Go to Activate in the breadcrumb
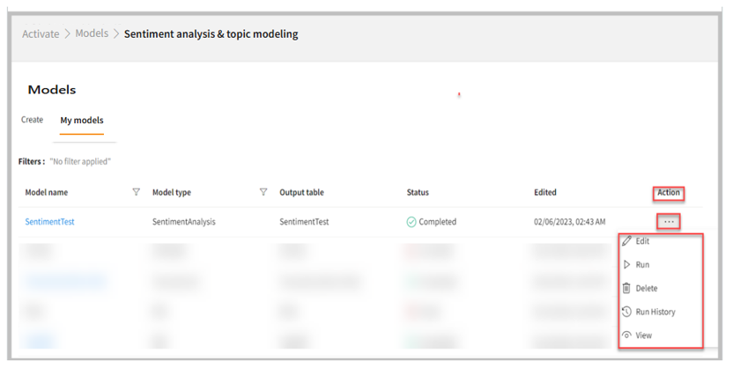Screen dimensions: 733x368 41,34
